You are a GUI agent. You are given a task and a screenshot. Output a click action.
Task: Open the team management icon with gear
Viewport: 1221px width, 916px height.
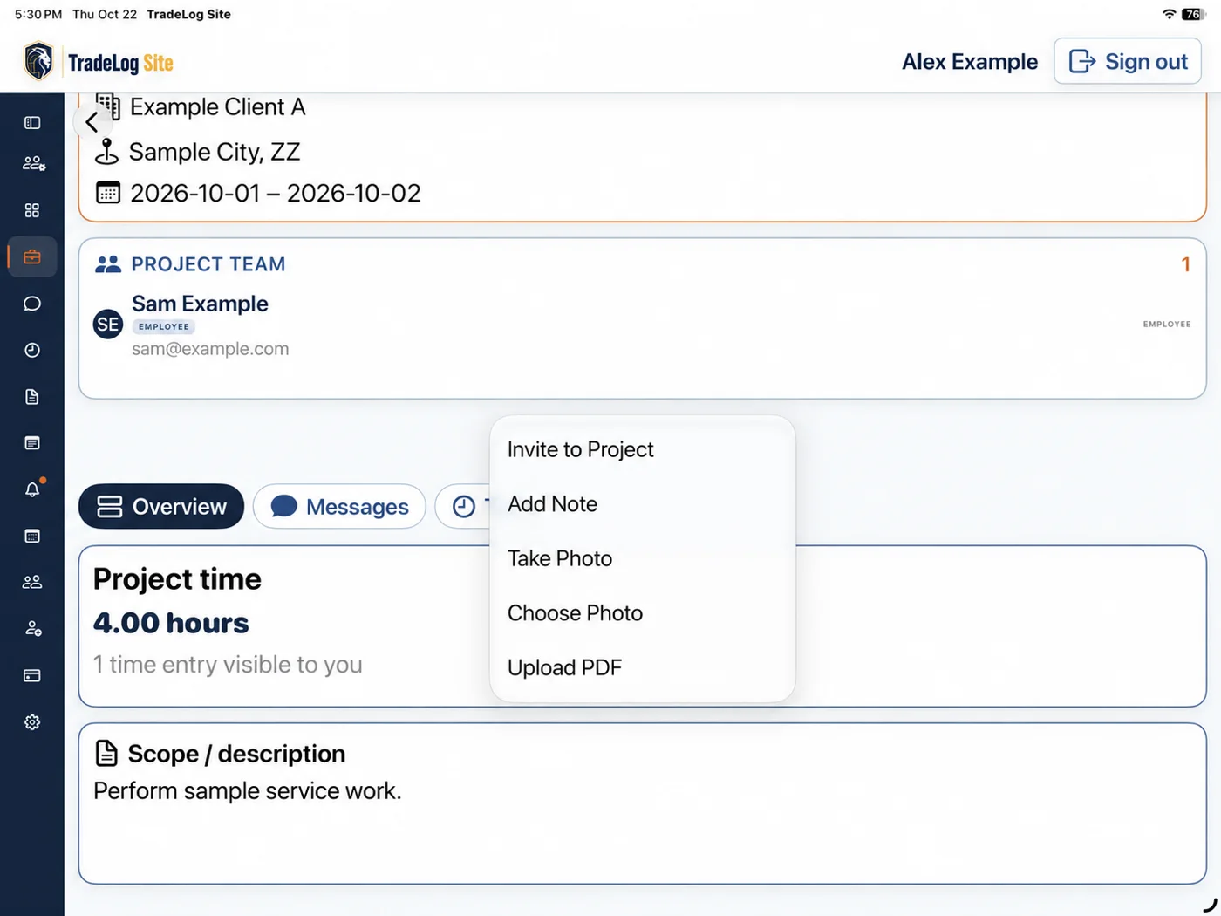[33, 163]
